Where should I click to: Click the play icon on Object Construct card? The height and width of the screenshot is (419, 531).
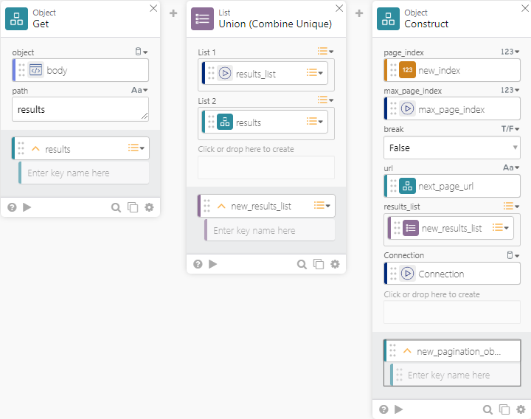pos(399,409)
